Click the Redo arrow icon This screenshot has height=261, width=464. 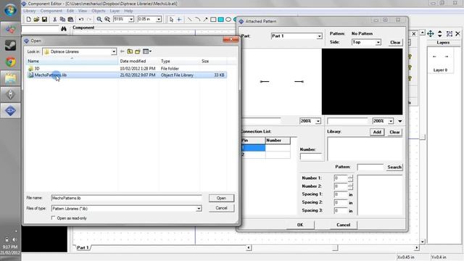[88, 20]
